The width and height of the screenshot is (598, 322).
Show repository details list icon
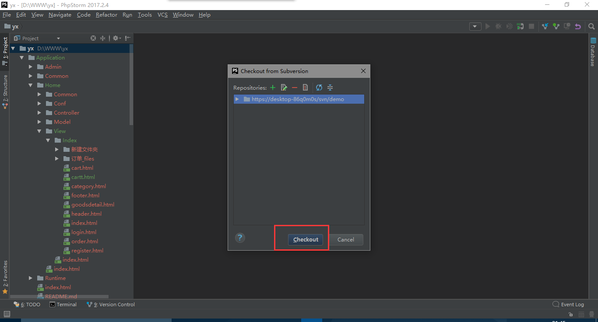[306, 87]
